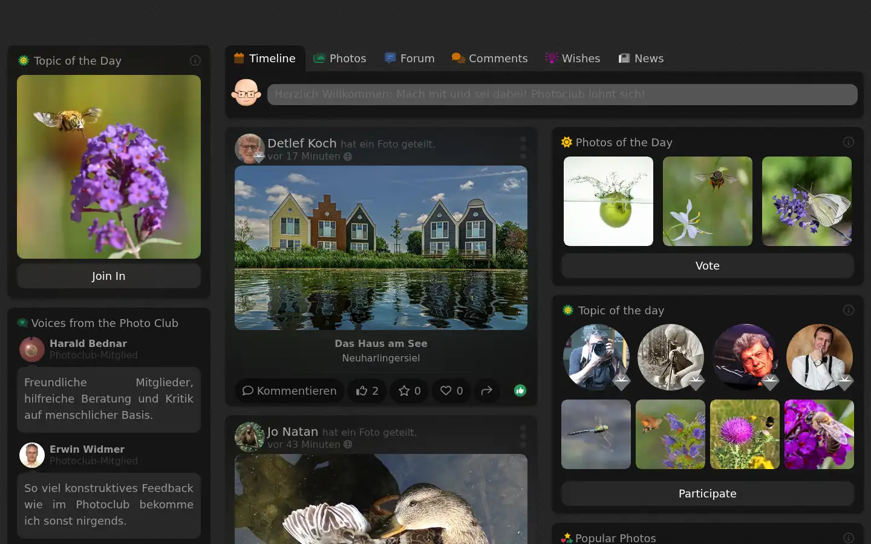This screenshot has width=871, height=544.
Task: Open the Forum tab
Action: (410, 59)
